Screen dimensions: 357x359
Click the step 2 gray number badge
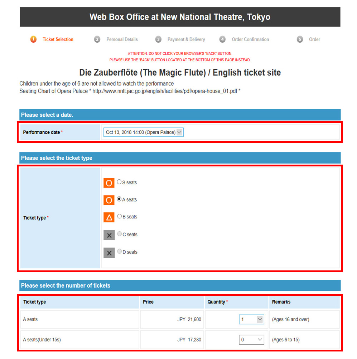coord(97,39)
